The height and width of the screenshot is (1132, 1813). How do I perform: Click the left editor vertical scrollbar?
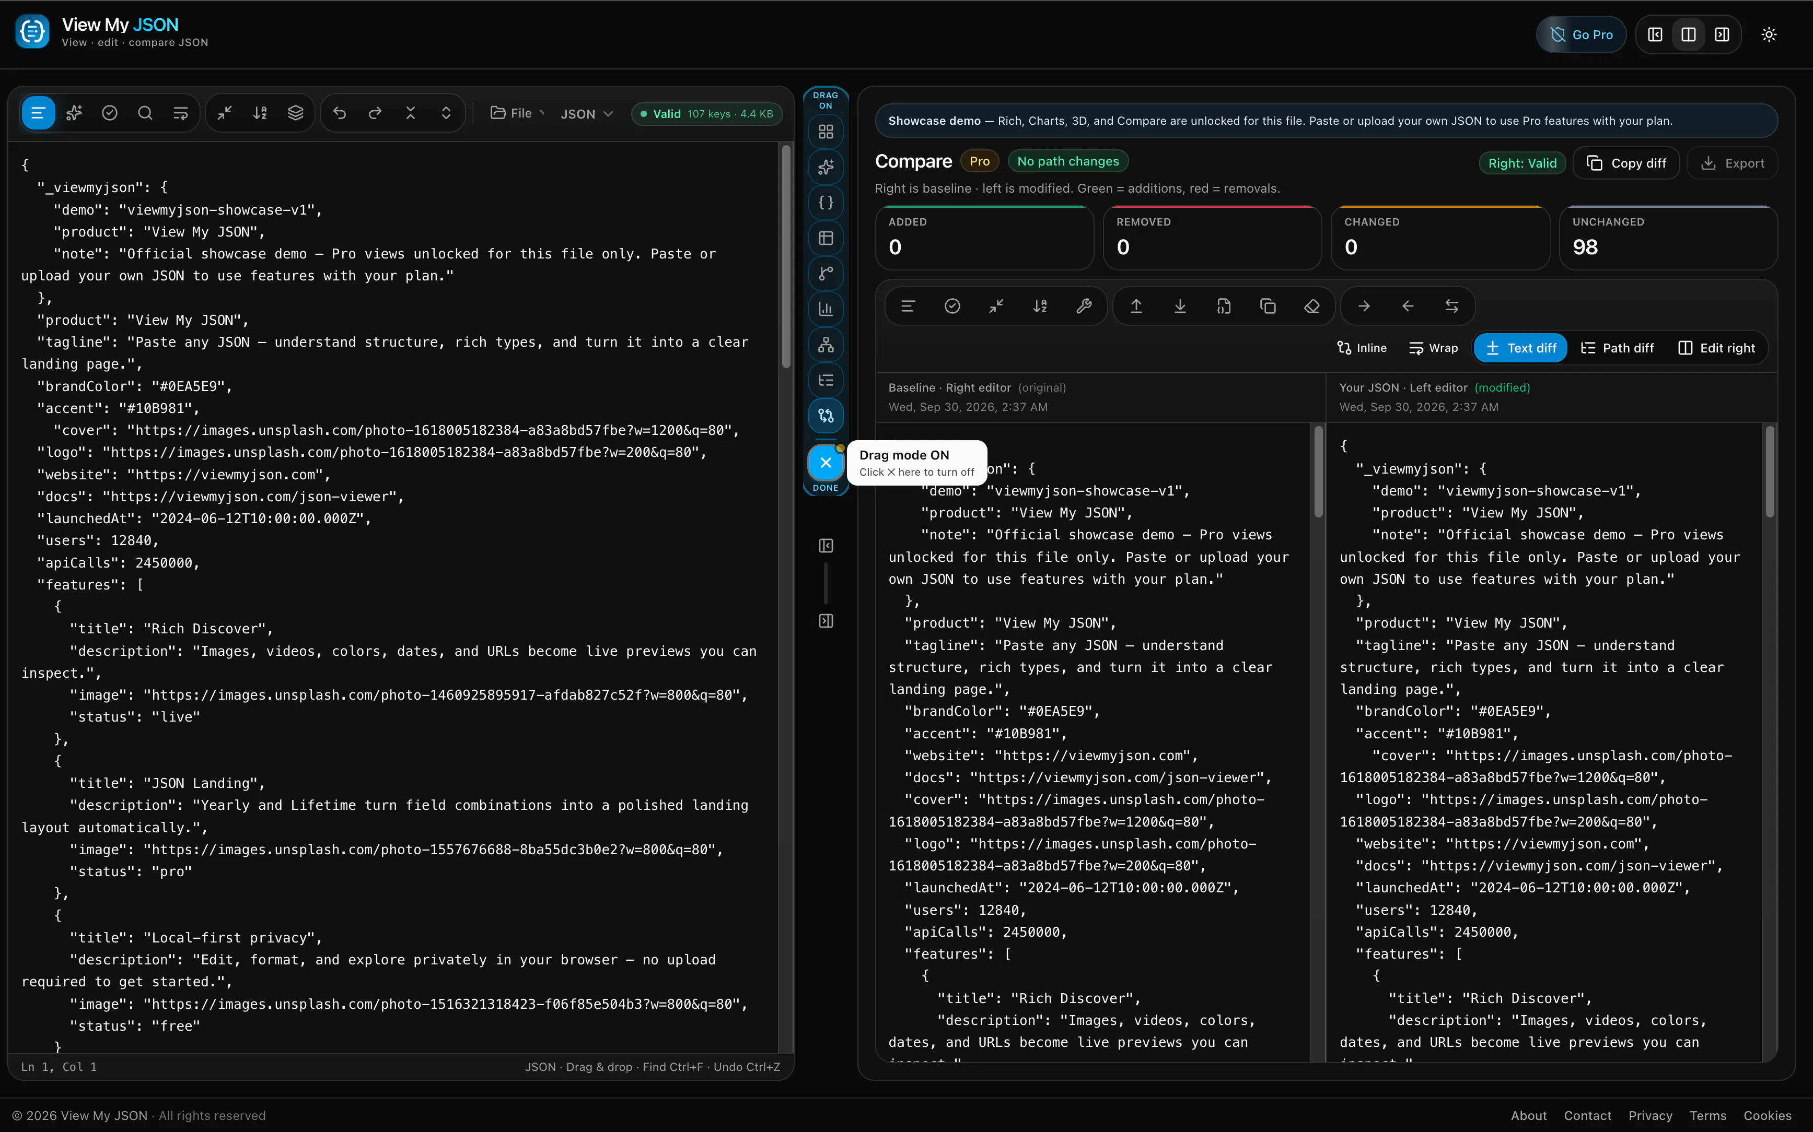coord(786,256)
